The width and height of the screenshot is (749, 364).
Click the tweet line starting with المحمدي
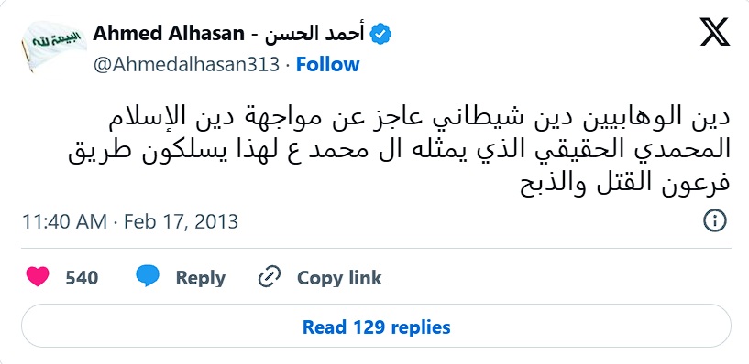coord(400,150)
